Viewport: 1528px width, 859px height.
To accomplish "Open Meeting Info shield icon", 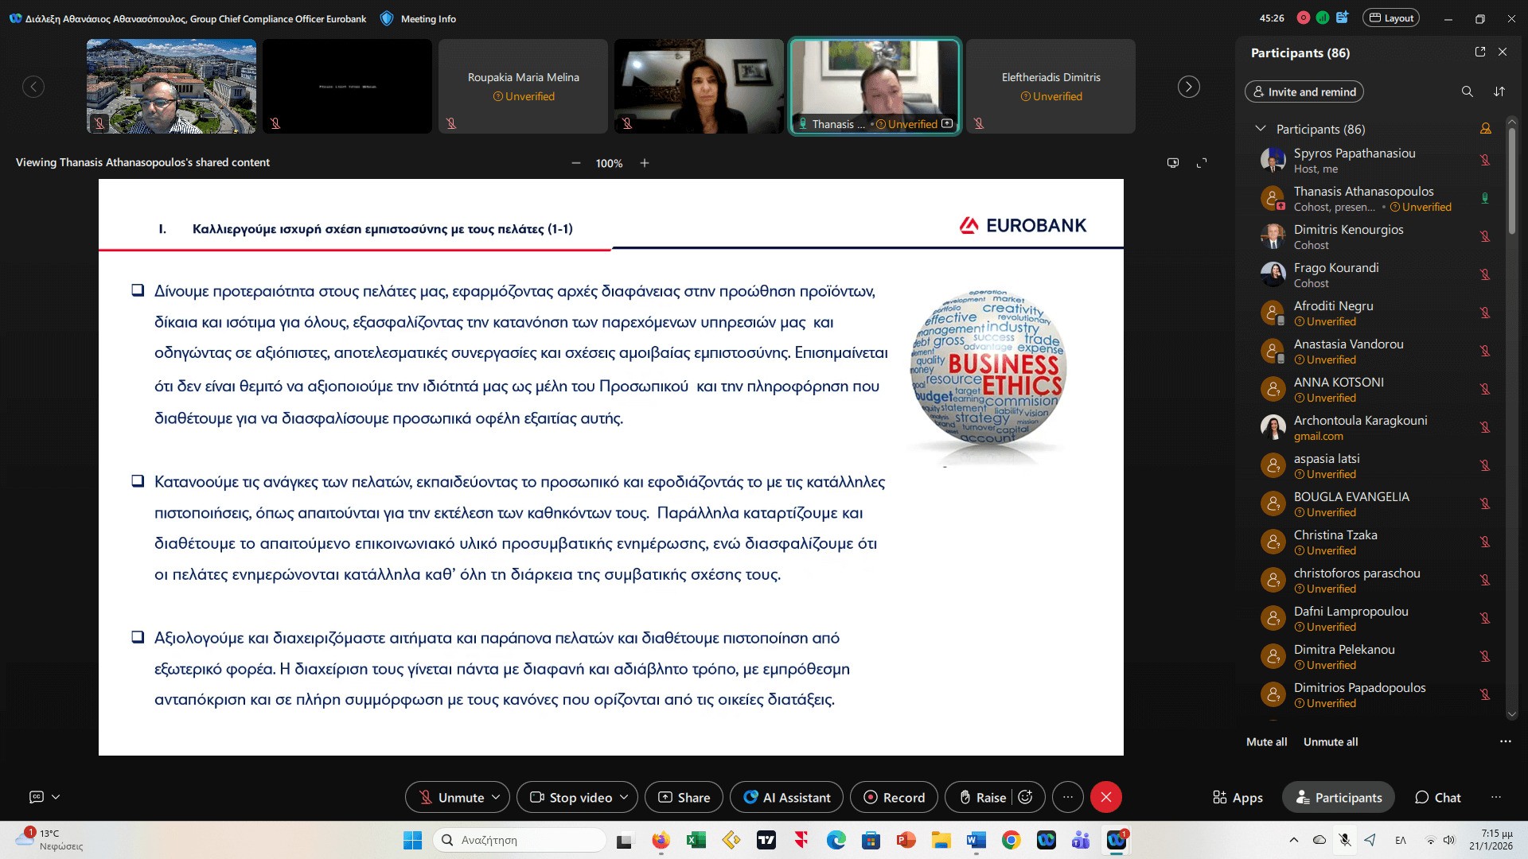I will (387, 18).
